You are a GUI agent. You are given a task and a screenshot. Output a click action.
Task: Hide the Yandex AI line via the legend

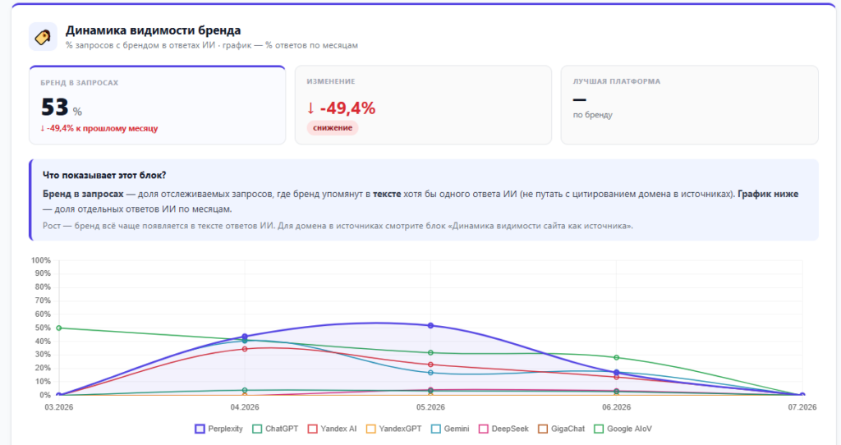(x=333, y=429)
